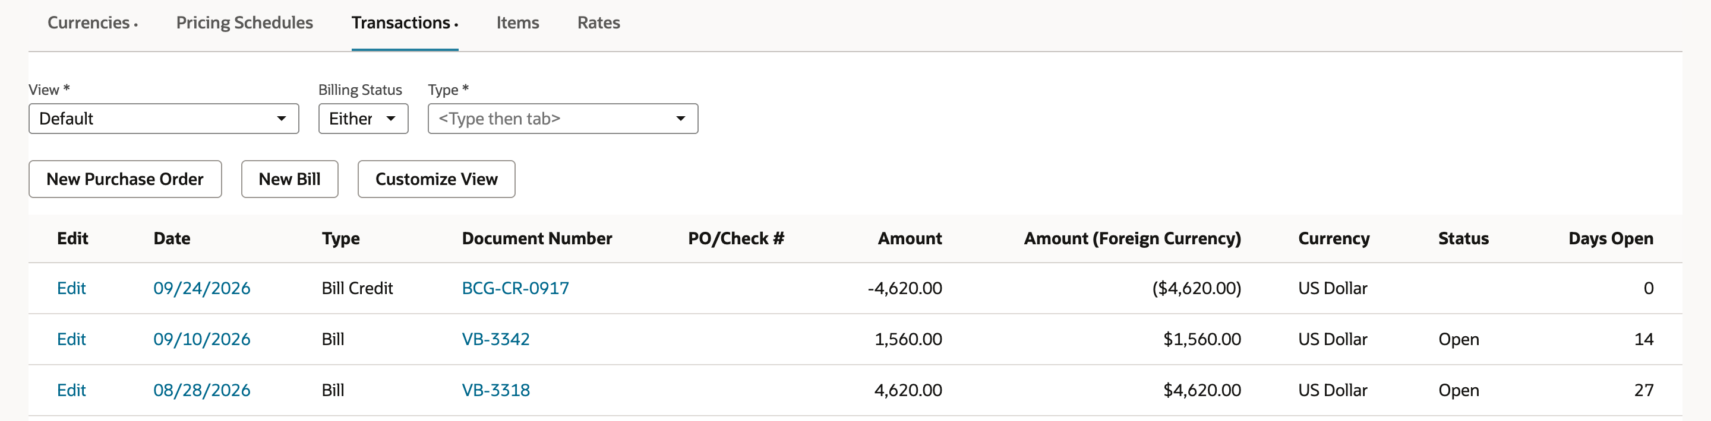Click the Date column header

click(x=172, y=239)
